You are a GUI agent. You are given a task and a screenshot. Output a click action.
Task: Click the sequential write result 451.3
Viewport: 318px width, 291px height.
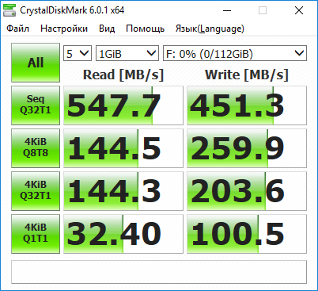point(247,105)
